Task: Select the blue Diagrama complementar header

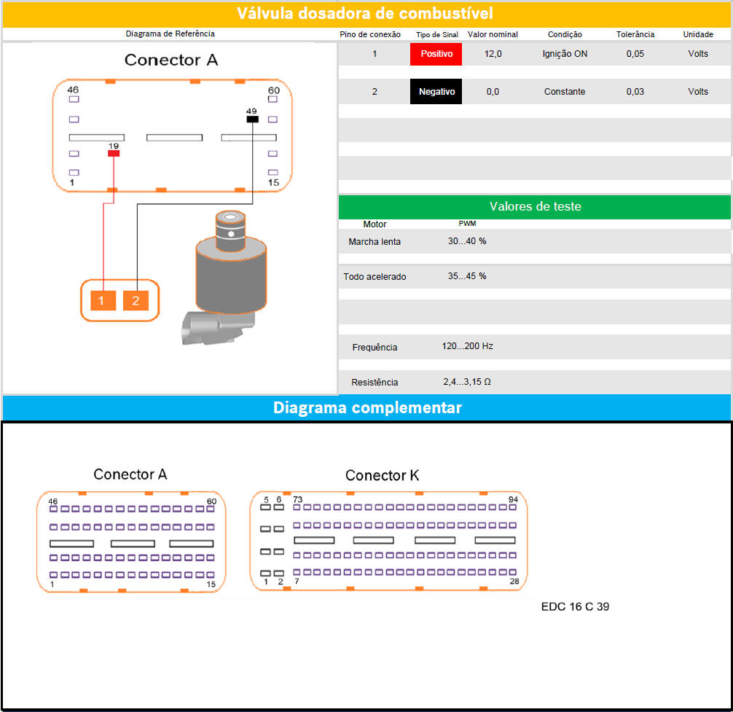Action: [x=366, y=407]
